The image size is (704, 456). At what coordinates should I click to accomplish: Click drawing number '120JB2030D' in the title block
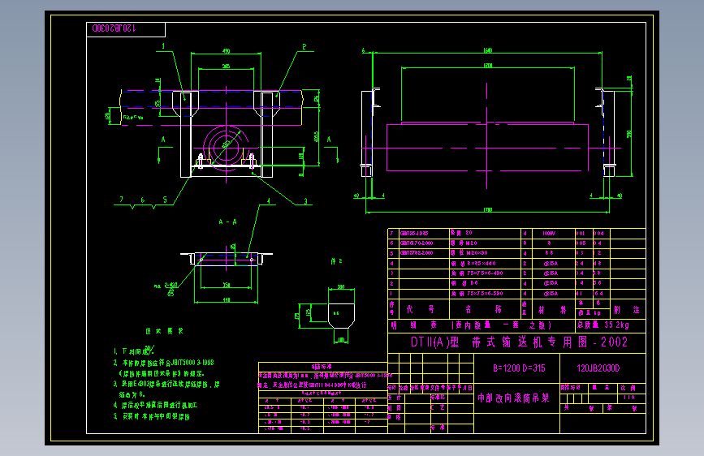coord(598,368)
